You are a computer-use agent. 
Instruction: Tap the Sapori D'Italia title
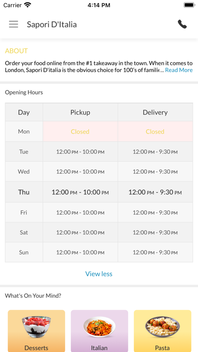52,24
